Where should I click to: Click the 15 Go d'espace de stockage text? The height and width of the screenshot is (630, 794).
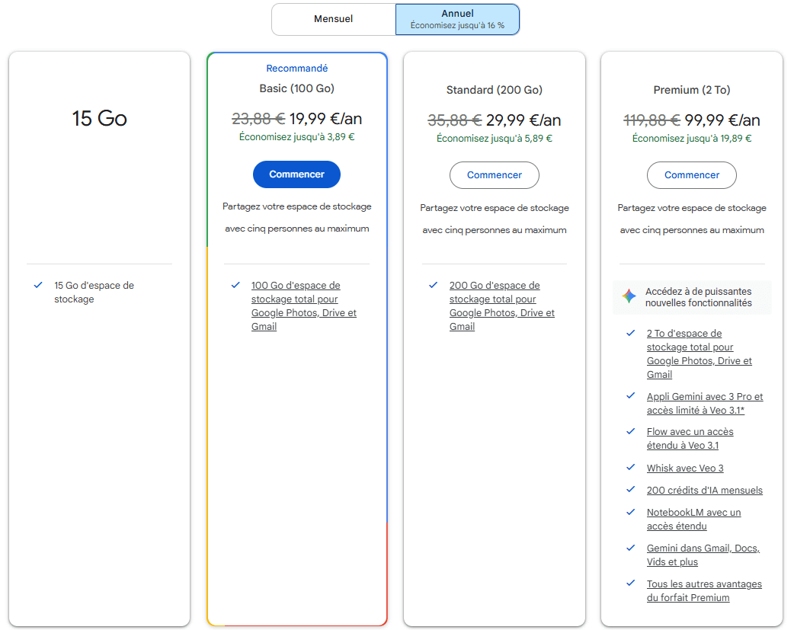click(94, 293)
